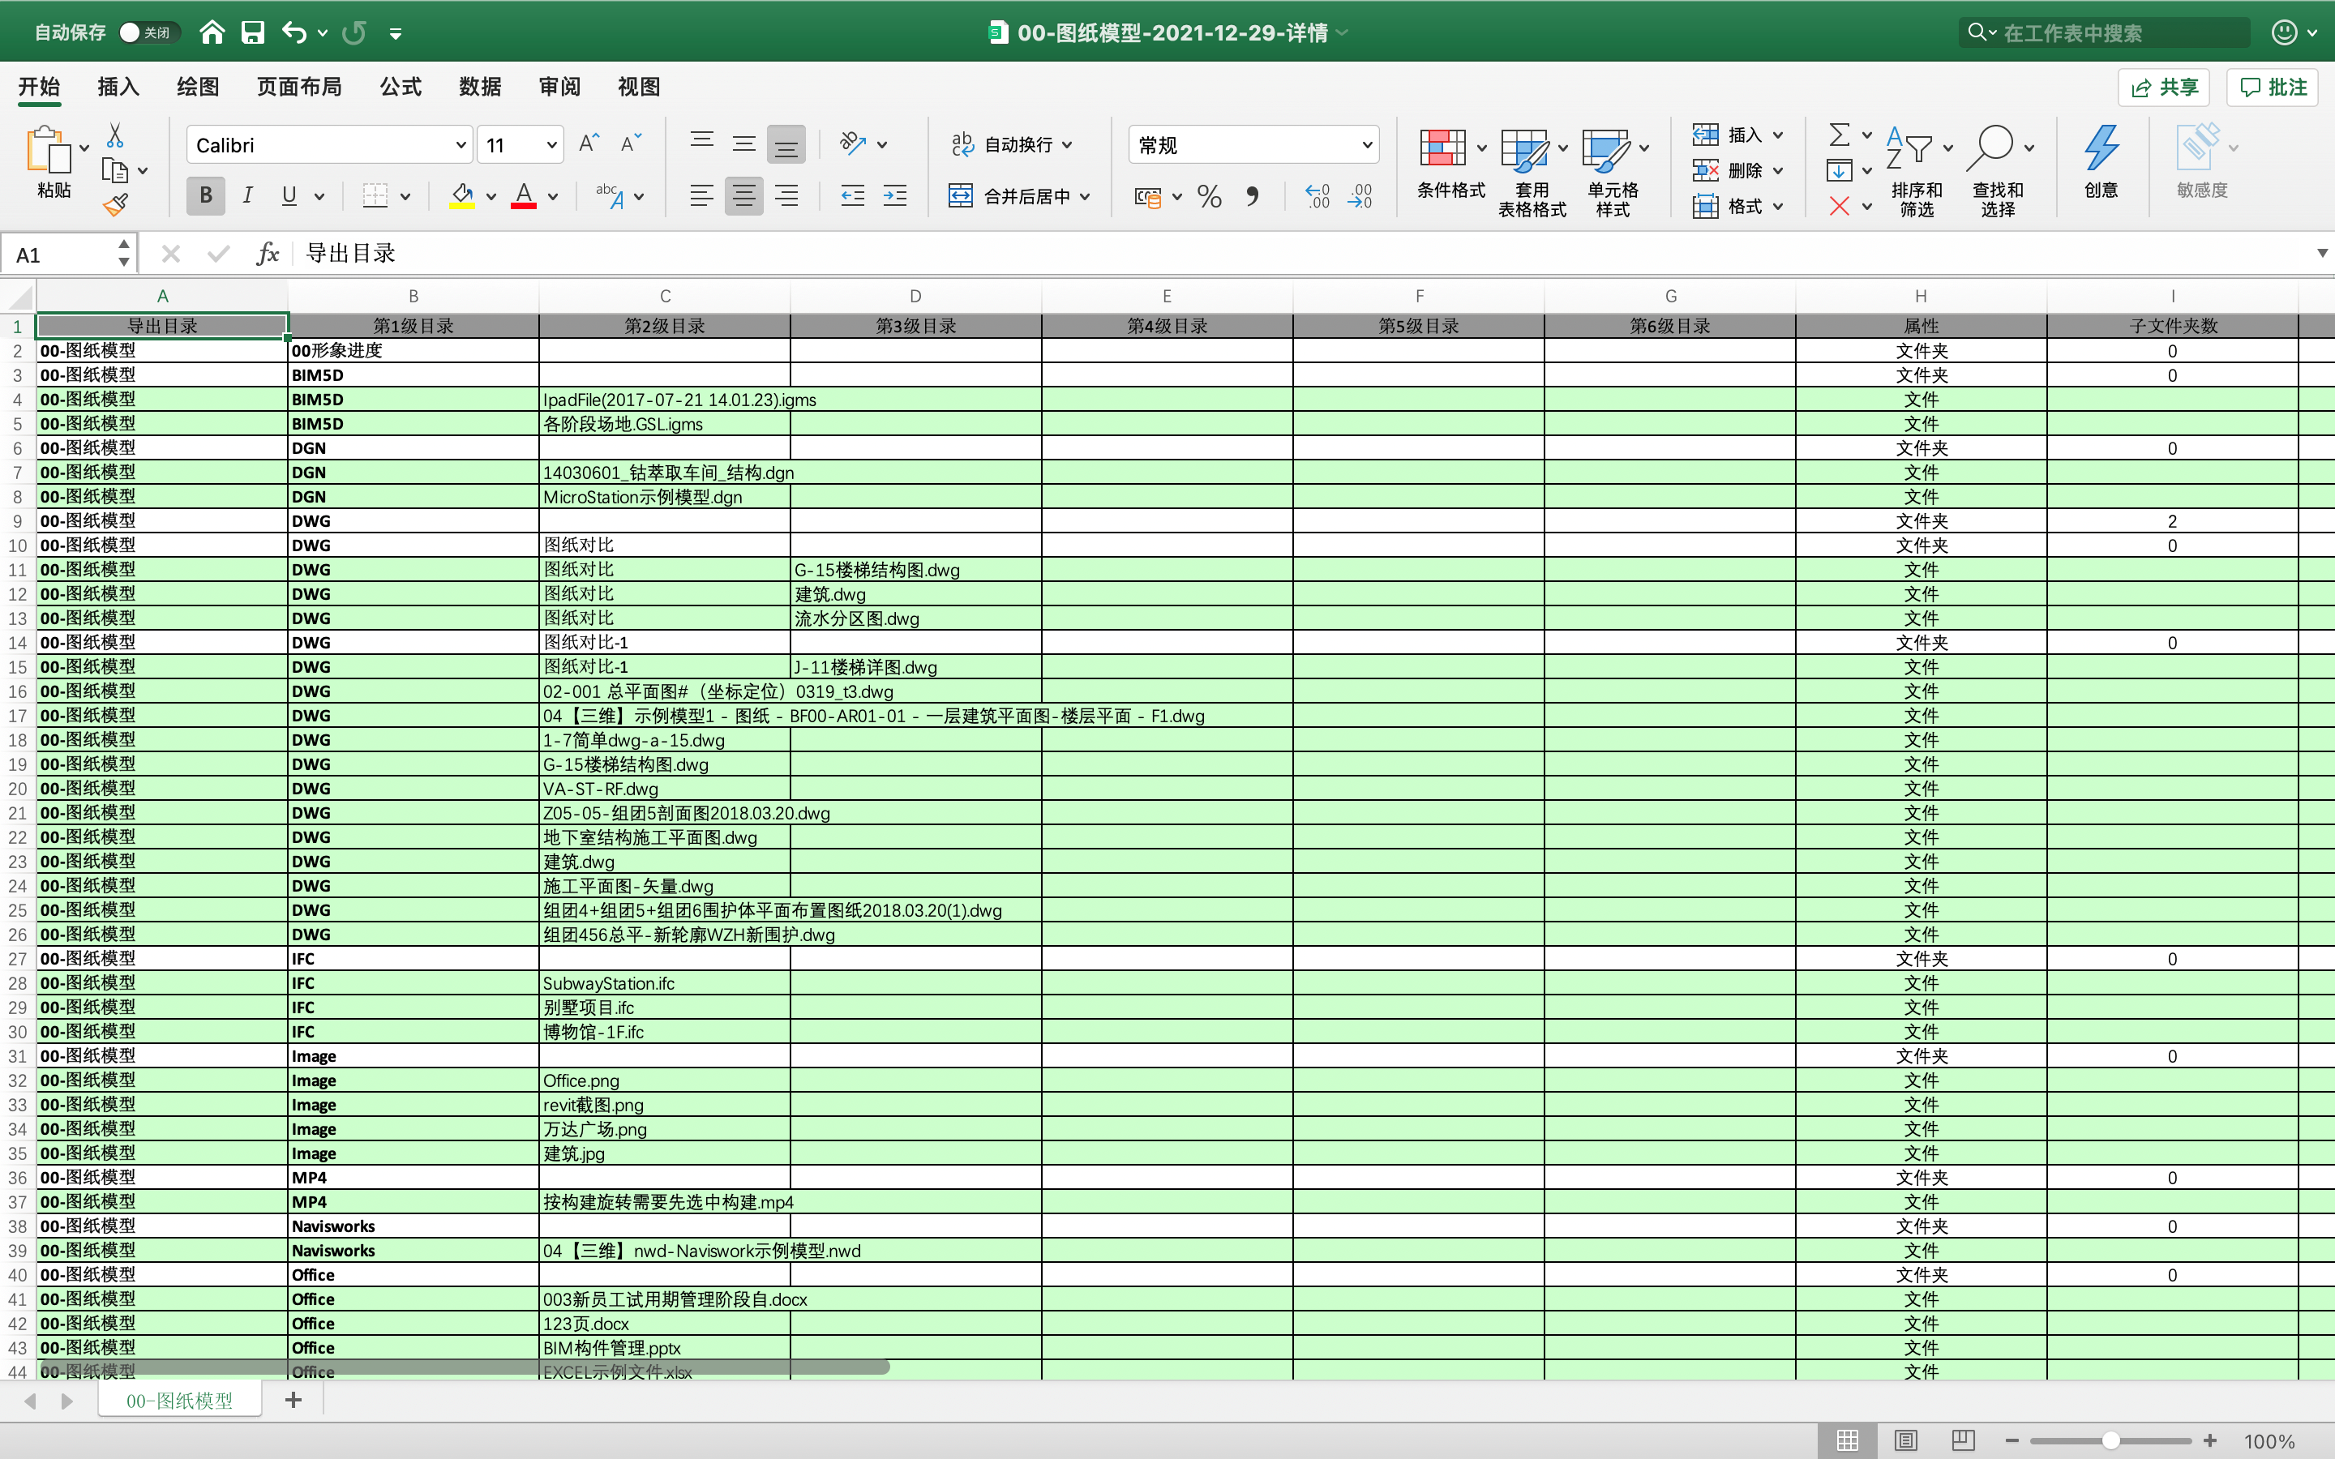Switch to the 数据 ribbon tab
Image resolution: width=2335 pixels, height=1459 pixels.
point(479,87)
